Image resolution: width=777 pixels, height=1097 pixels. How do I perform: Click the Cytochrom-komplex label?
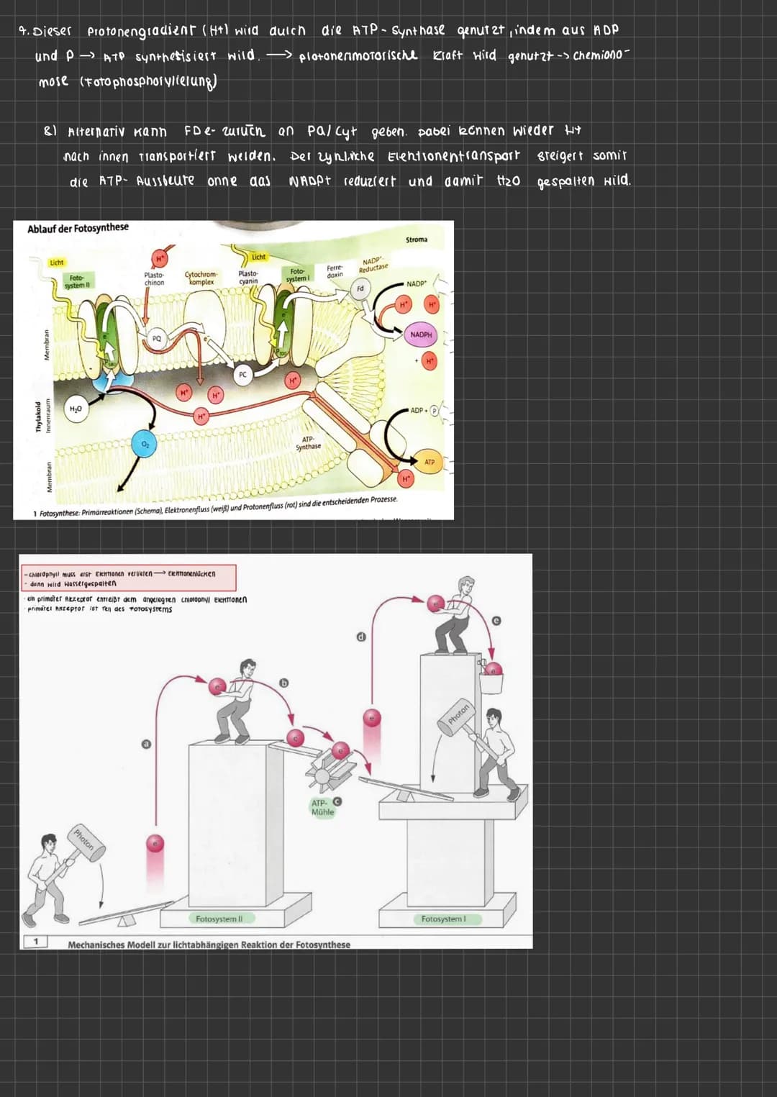tap(201, 278)
